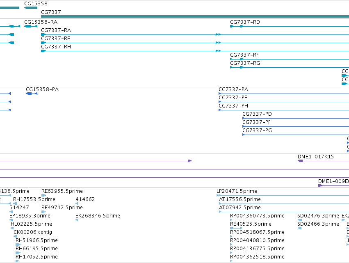Click the CG7337-RA first exon glyph
349x263 pixels.
pos(43,34)
